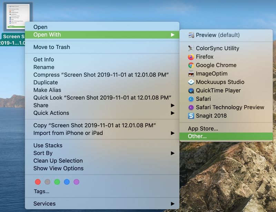Expand the Share submenu arrow
This screenshot has height=212, width=276.
point(173,105)
